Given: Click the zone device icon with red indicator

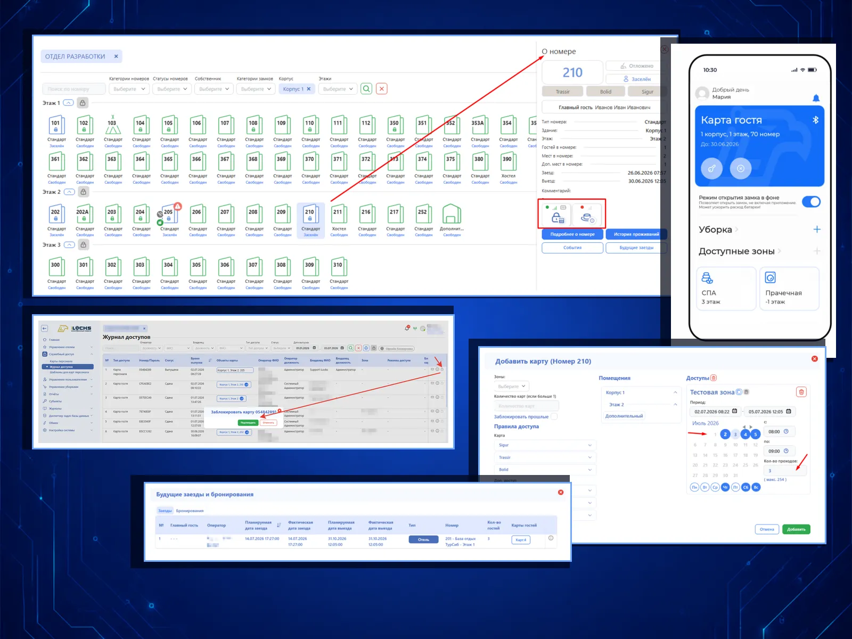Looking at the screenshot, I should [587, 214].
